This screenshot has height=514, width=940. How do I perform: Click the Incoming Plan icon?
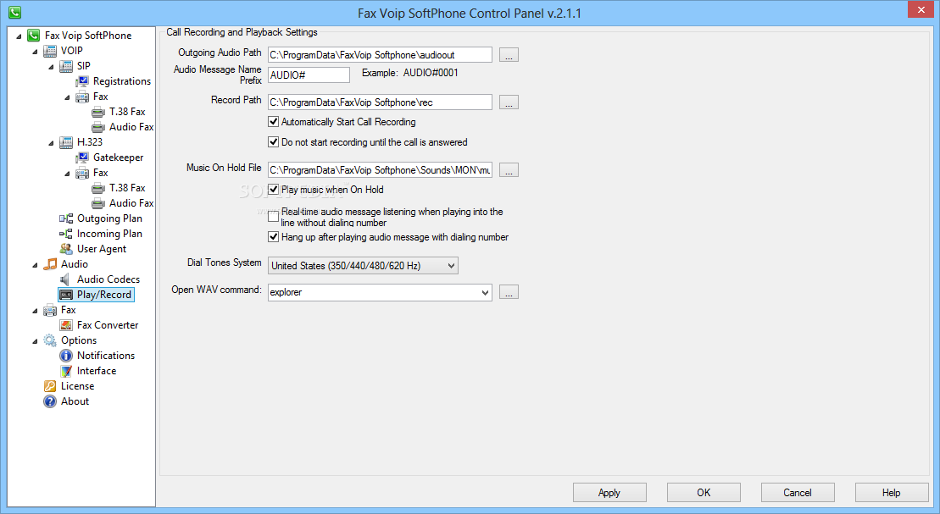pos(66,234)
